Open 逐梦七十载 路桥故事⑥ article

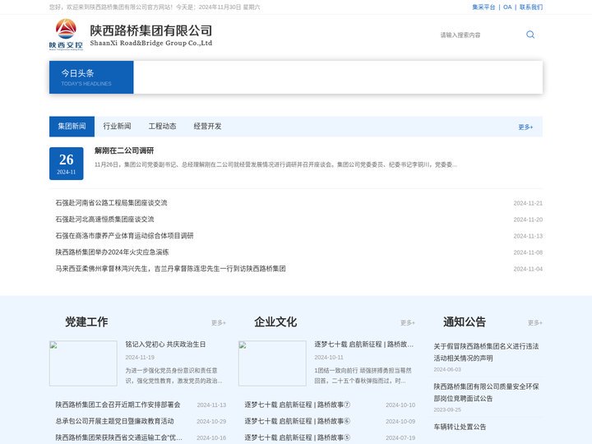click(x=298, y=421)
